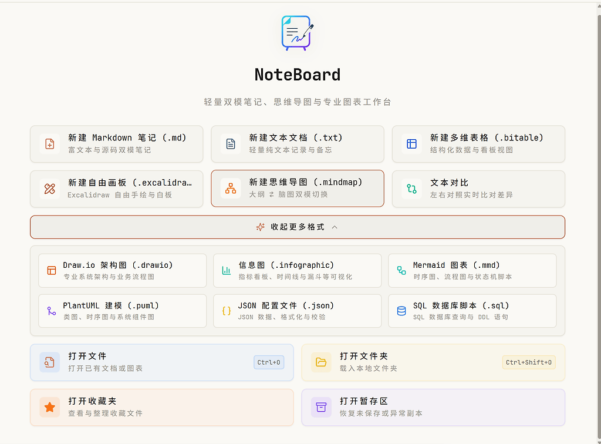Click the text SQL 数据库查询与 DDL 语句

[x=461, y=317]
